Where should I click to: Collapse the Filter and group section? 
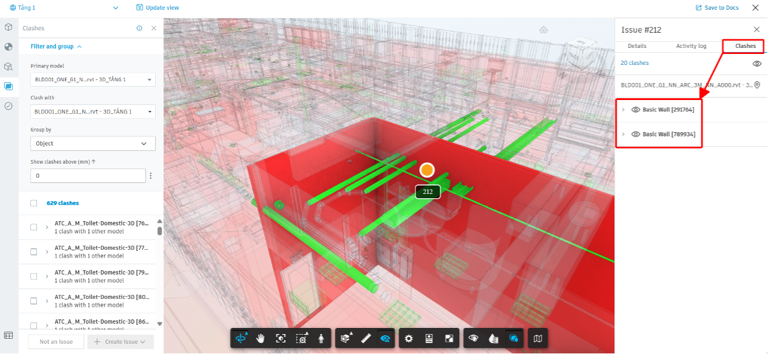pos(56,46)
